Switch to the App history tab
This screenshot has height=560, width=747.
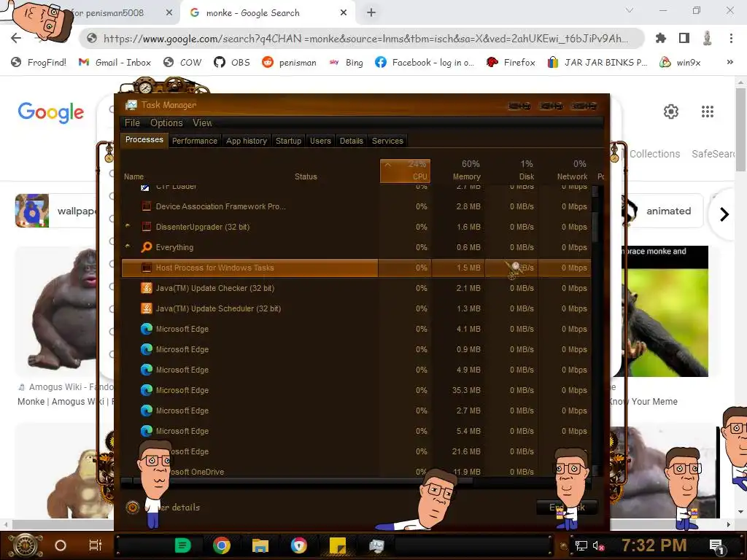tap(247, 141)
